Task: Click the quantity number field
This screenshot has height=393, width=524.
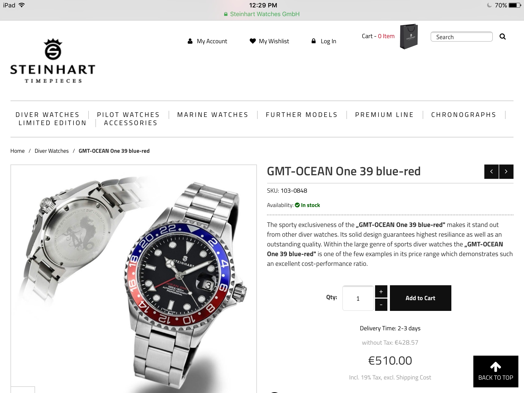Action: coord(358,298)
